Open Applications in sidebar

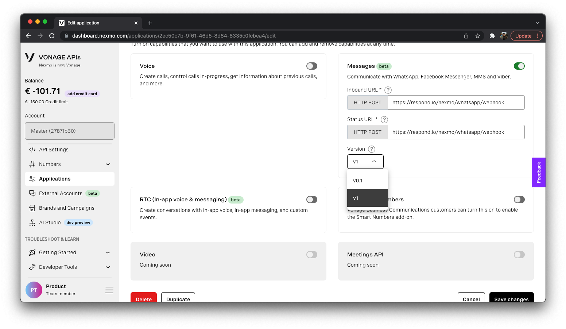[x=70, y=179]
